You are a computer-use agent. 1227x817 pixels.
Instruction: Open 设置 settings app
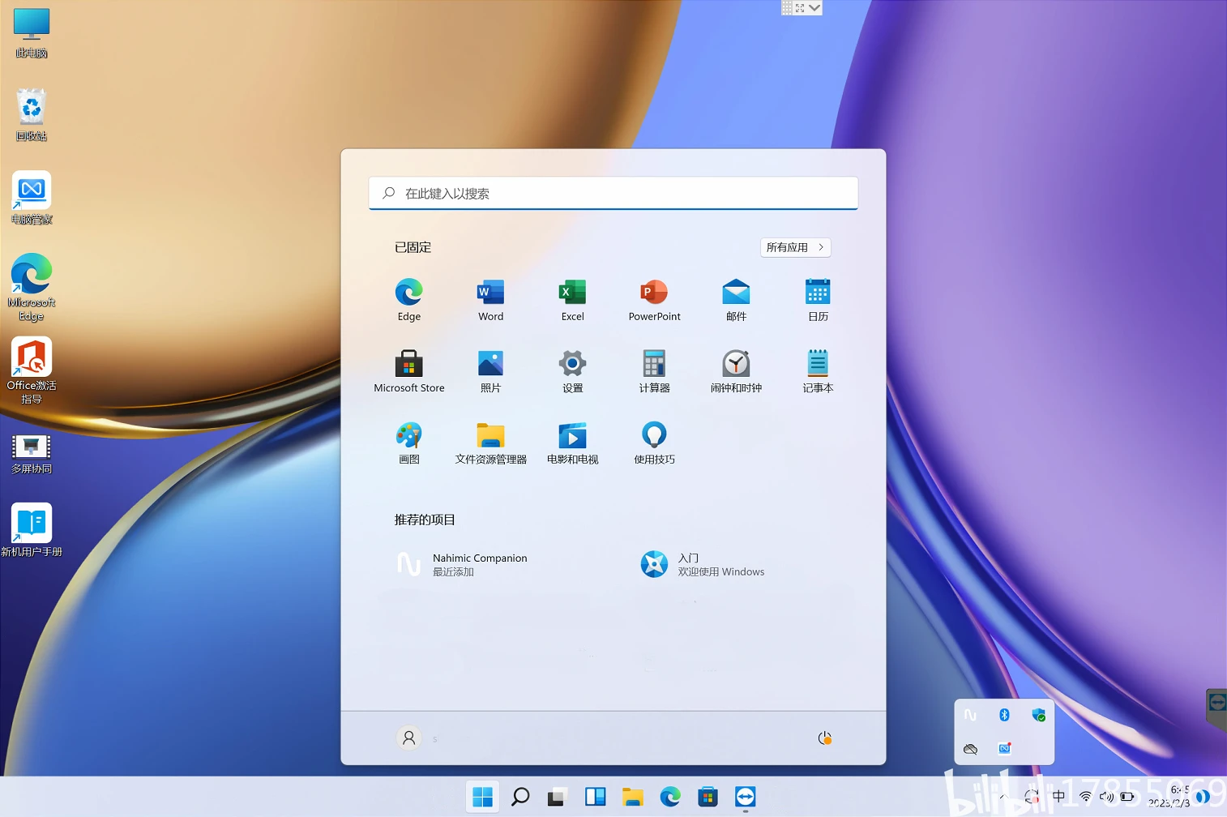tap(572, 371)
